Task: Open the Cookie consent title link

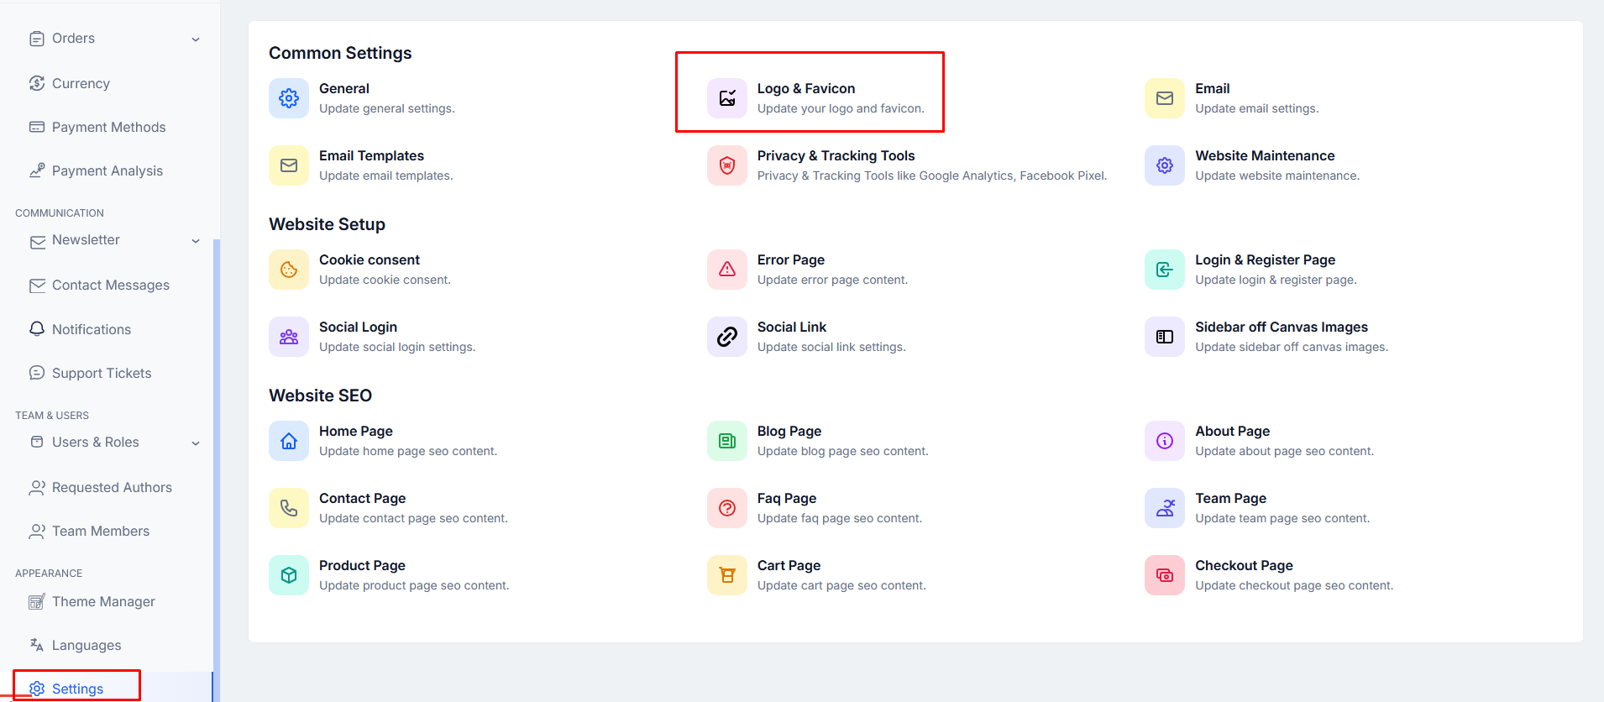Action: [370, 259]
